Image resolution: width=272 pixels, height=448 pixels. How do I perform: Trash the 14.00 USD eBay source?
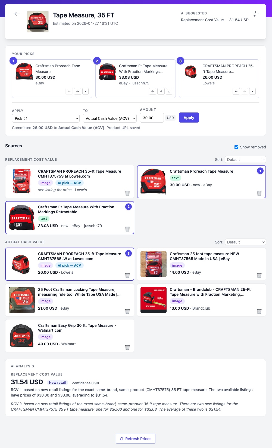pyautogui.click(x=259, y=276)
